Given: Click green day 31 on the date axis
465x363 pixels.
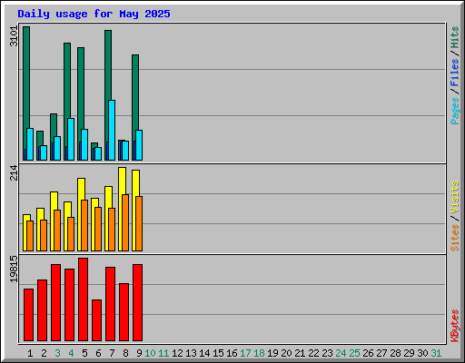Looking at the screenshot, I should tap(436, 353).
